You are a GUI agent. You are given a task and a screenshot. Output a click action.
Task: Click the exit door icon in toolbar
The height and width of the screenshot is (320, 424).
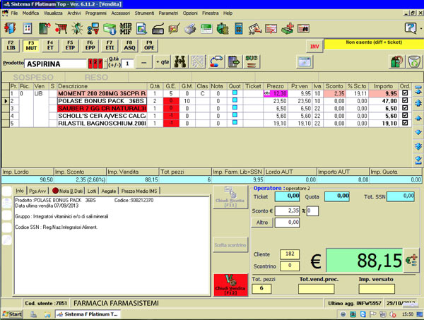10,28
